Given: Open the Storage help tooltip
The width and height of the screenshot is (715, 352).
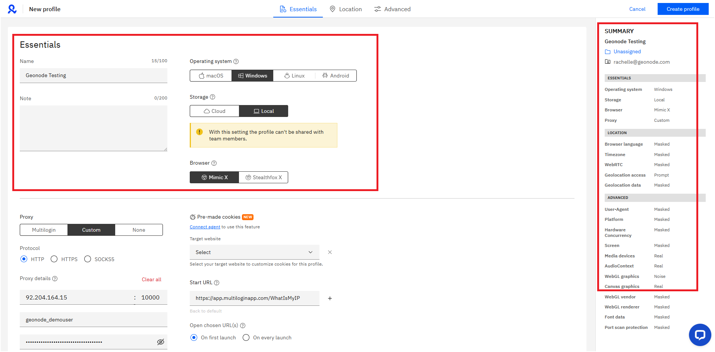Looking at the screenshot, I should click(212, 96).
